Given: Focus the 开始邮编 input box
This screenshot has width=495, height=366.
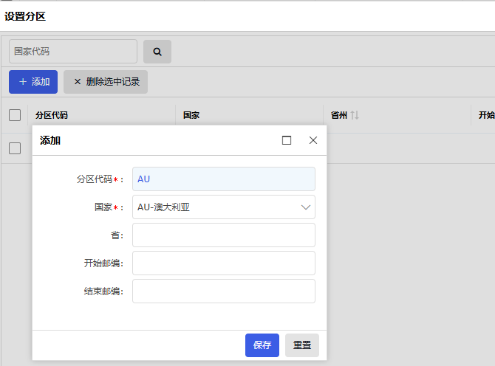Looking at the screenshot, I should pos(223,263).
